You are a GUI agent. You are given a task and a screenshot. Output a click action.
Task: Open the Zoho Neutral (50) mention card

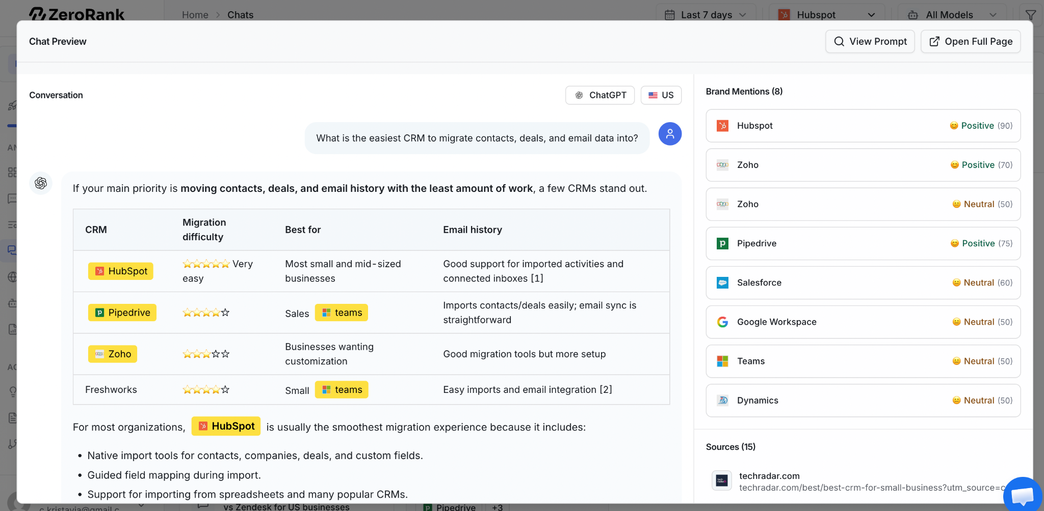pyautogui.click(x=863, y=204)
